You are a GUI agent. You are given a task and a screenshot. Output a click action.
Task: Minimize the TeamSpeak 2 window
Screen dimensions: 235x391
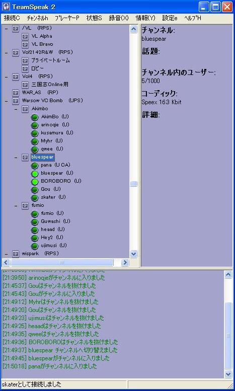(x=204, y=7)
